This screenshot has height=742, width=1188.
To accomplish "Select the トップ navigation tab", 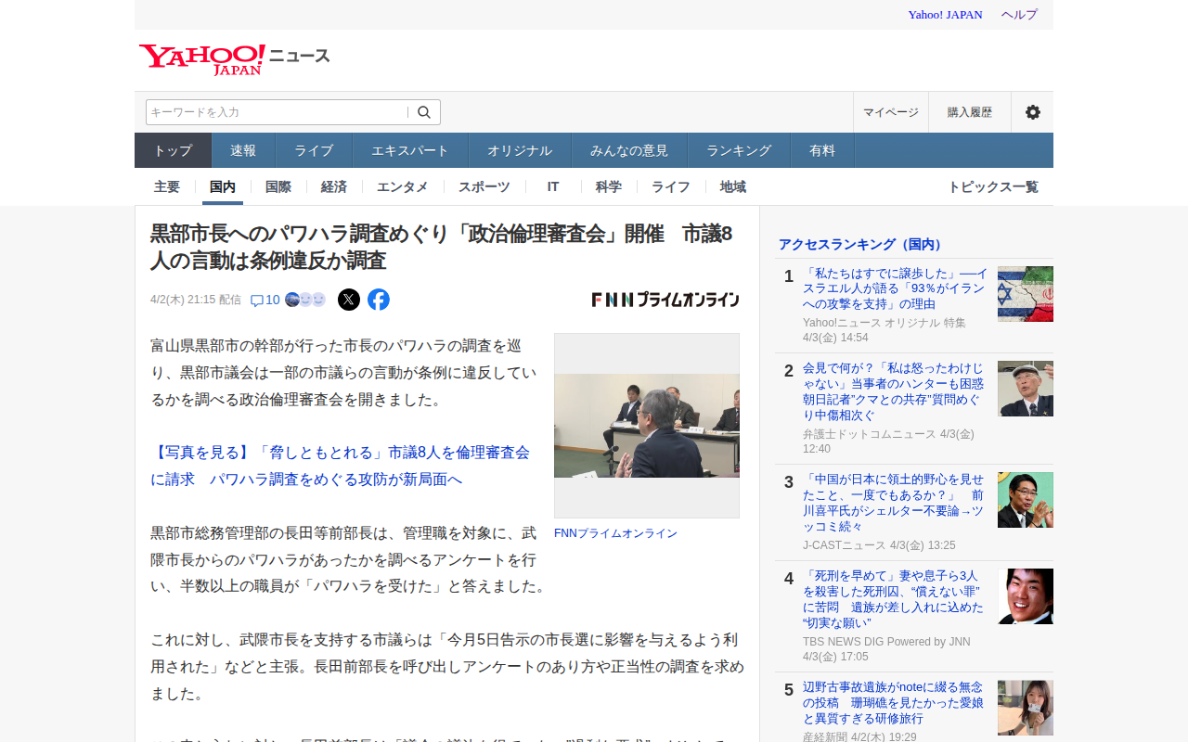I will coord(174,150).
